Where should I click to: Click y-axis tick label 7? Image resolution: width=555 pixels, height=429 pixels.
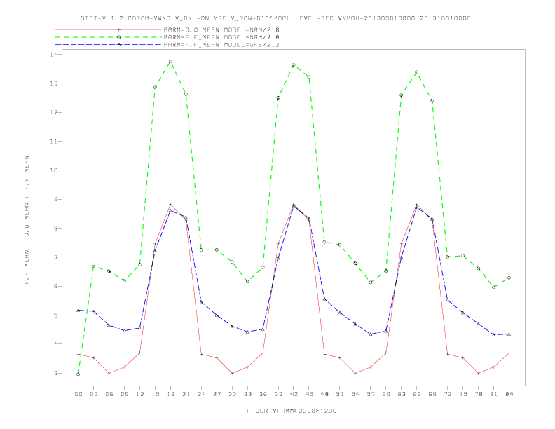pyautogui.click(x=56, y=257)
